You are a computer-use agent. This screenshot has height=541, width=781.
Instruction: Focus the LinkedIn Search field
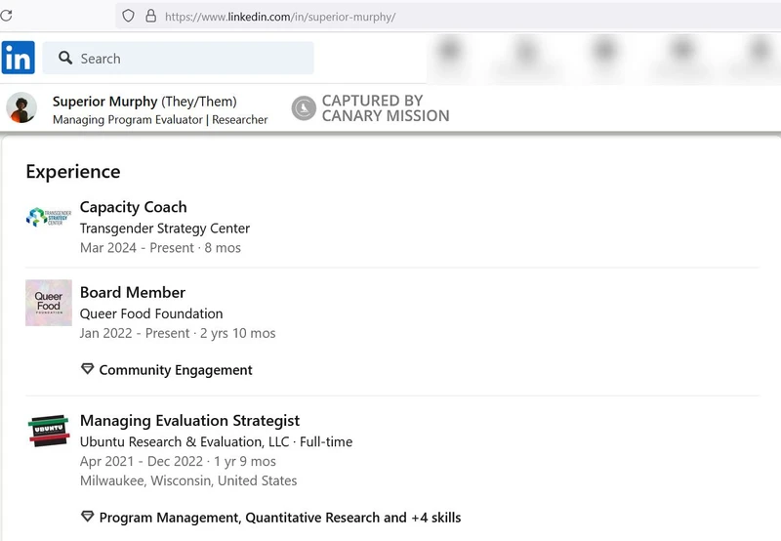point(178,59)
